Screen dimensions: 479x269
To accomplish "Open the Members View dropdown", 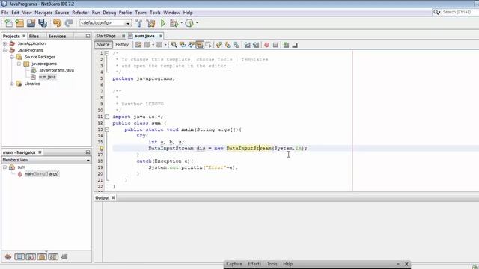I will pyautogui.click(x=88, y=160).
